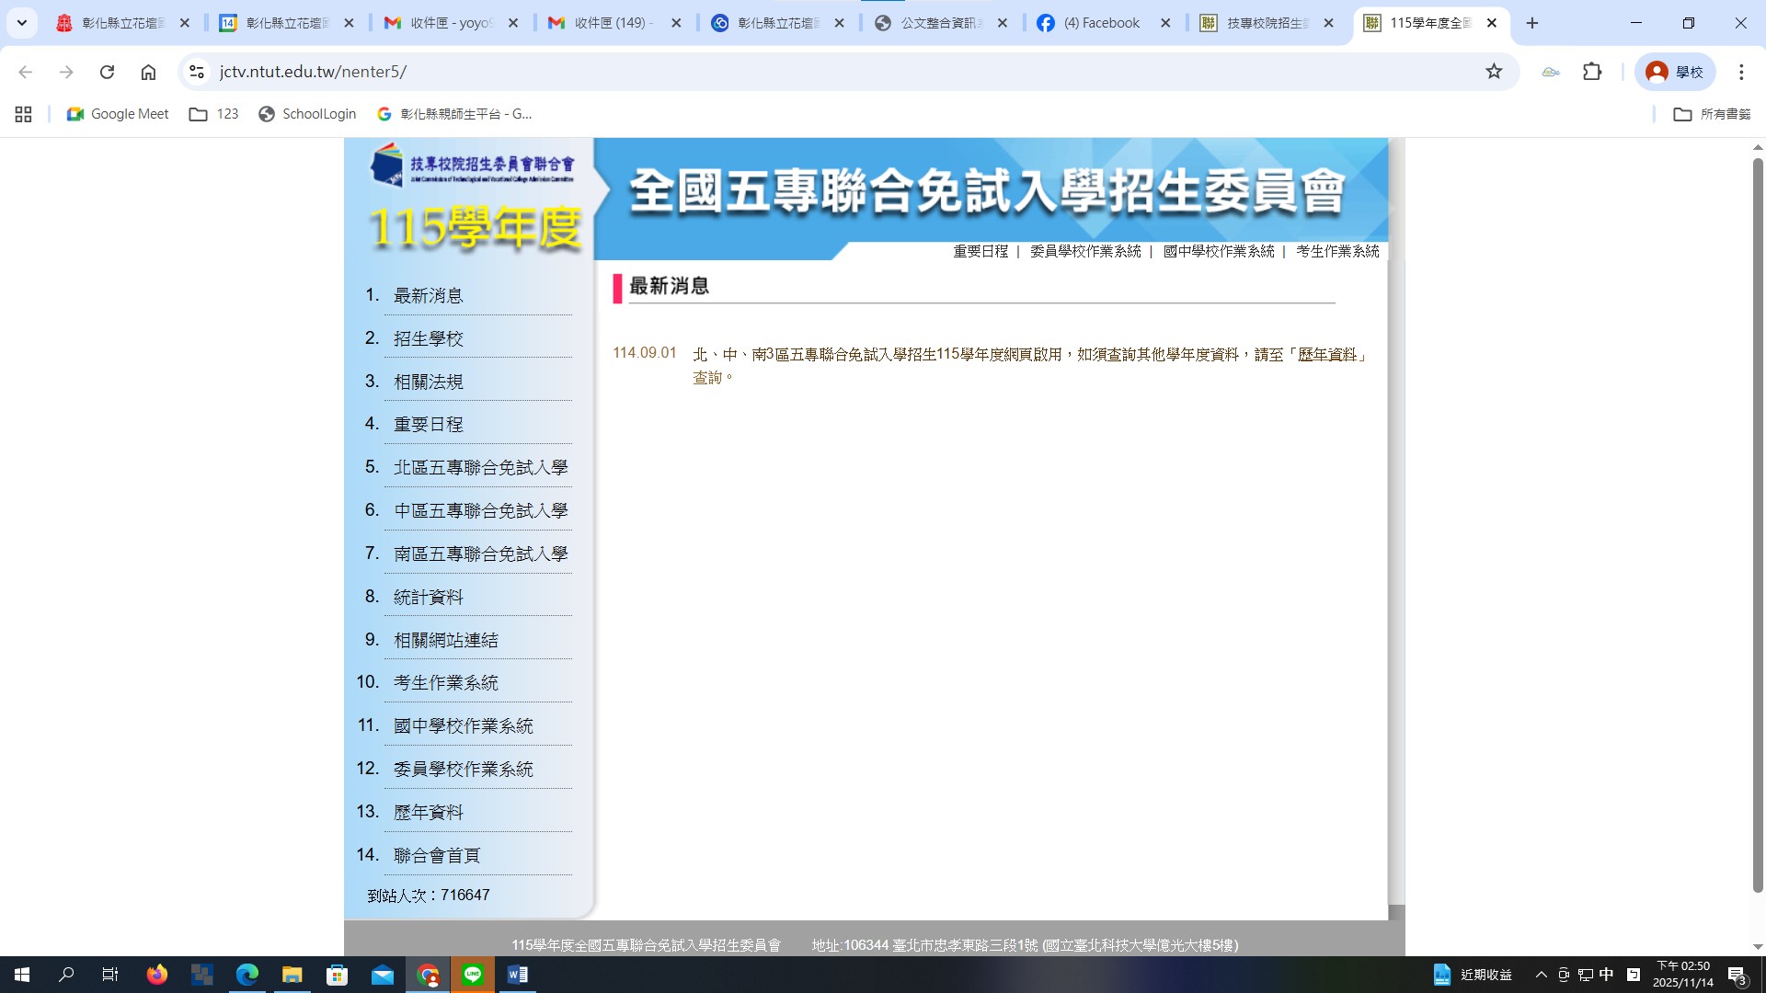Screen dimensions: 1766x993
Task: Bookmark this page with star icon
Action: [x=1494, y=72]
